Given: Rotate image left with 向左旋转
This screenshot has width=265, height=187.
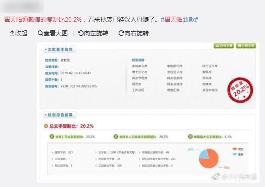Looking at the screenshot, I should [x=93, y=33].
